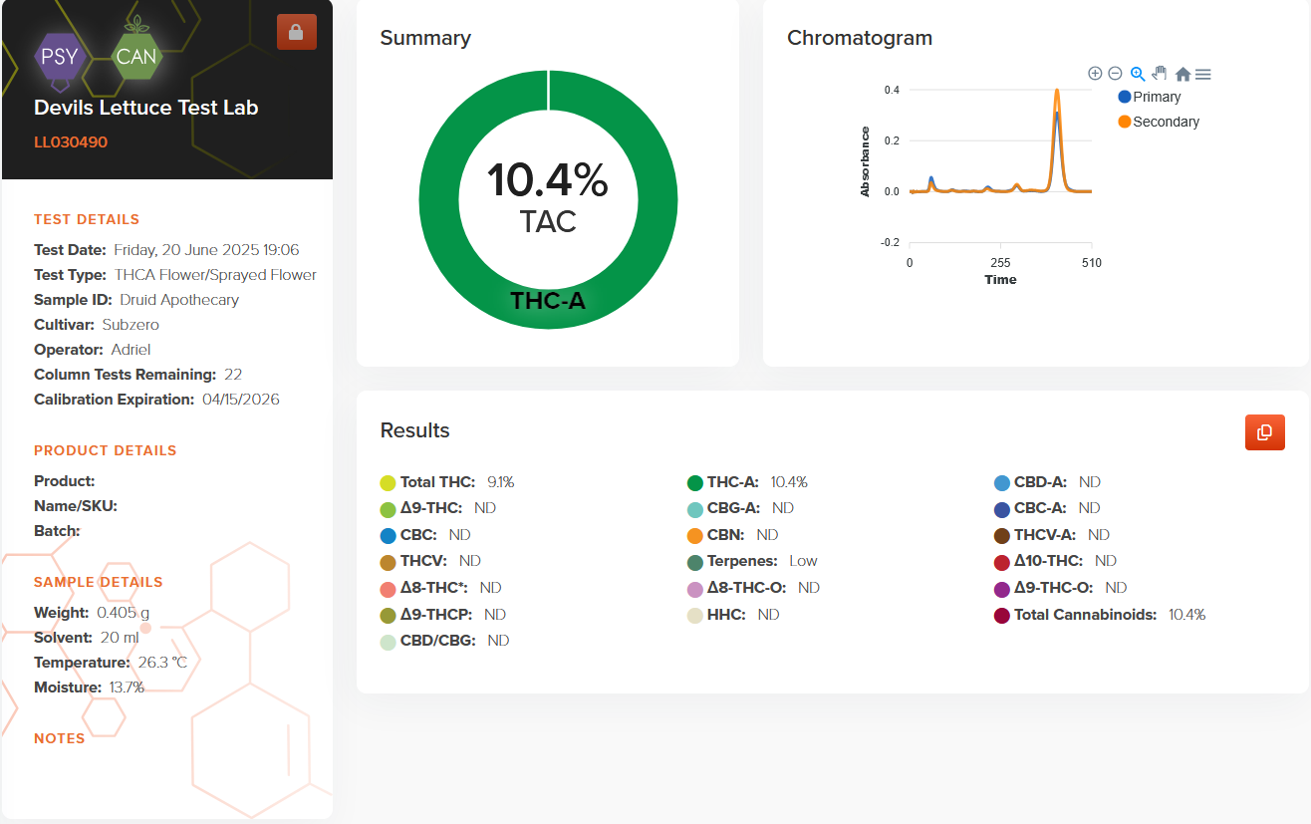
Task: Select the magnifier selection zoom tool
Action: point(1137,74)
